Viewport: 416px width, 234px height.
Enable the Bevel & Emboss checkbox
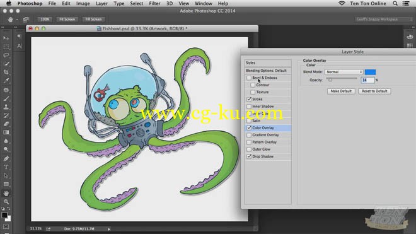[248, 78]
